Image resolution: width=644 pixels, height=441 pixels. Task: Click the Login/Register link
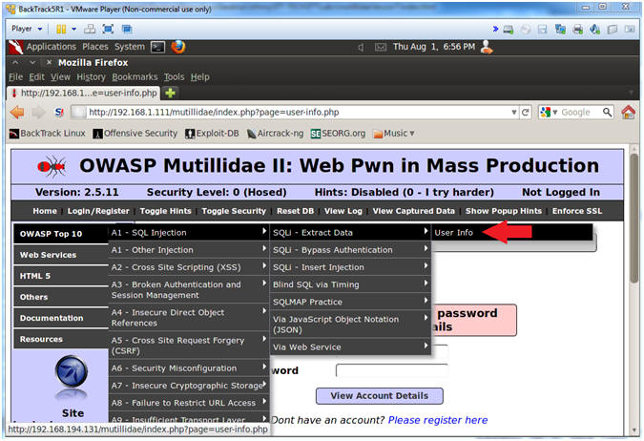click(x=98, y=211)
